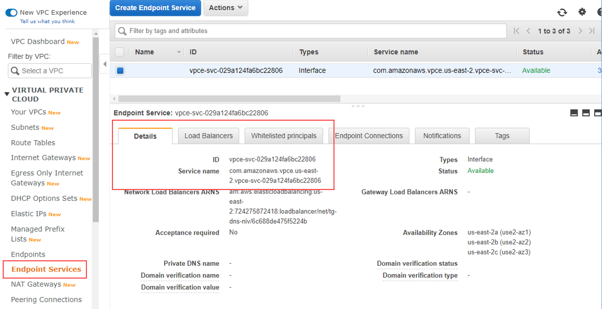This screenshot has width=602, height=309.
Task: Click left arrow of horizontal table scrollbar
Action: pos(114,99)
